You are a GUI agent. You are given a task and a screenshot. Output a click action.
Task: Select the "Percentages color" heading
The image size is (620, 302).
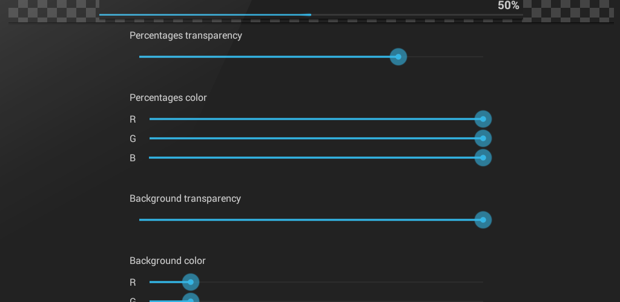168,98
